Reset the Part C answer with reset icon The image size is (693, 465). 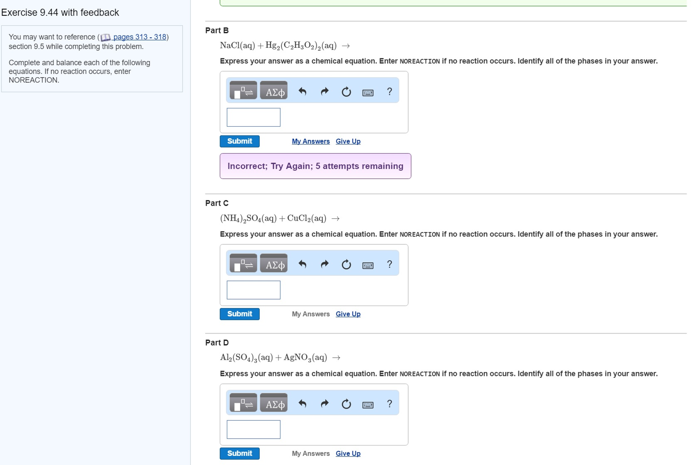click(346, 264)
